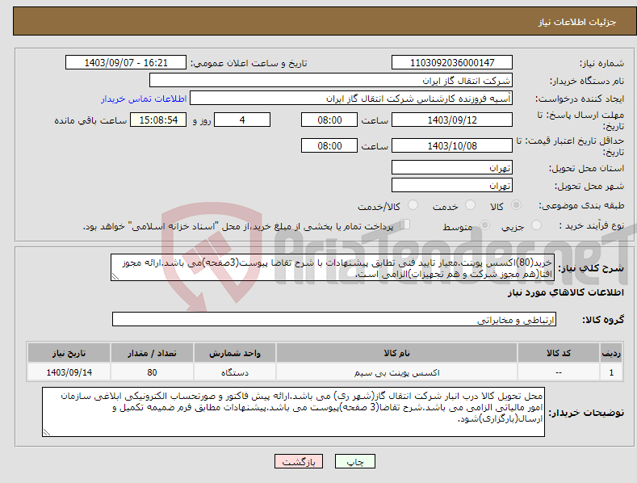Click the بازگشت back button
Screen dimensions: 637x483
pos(299,461)
